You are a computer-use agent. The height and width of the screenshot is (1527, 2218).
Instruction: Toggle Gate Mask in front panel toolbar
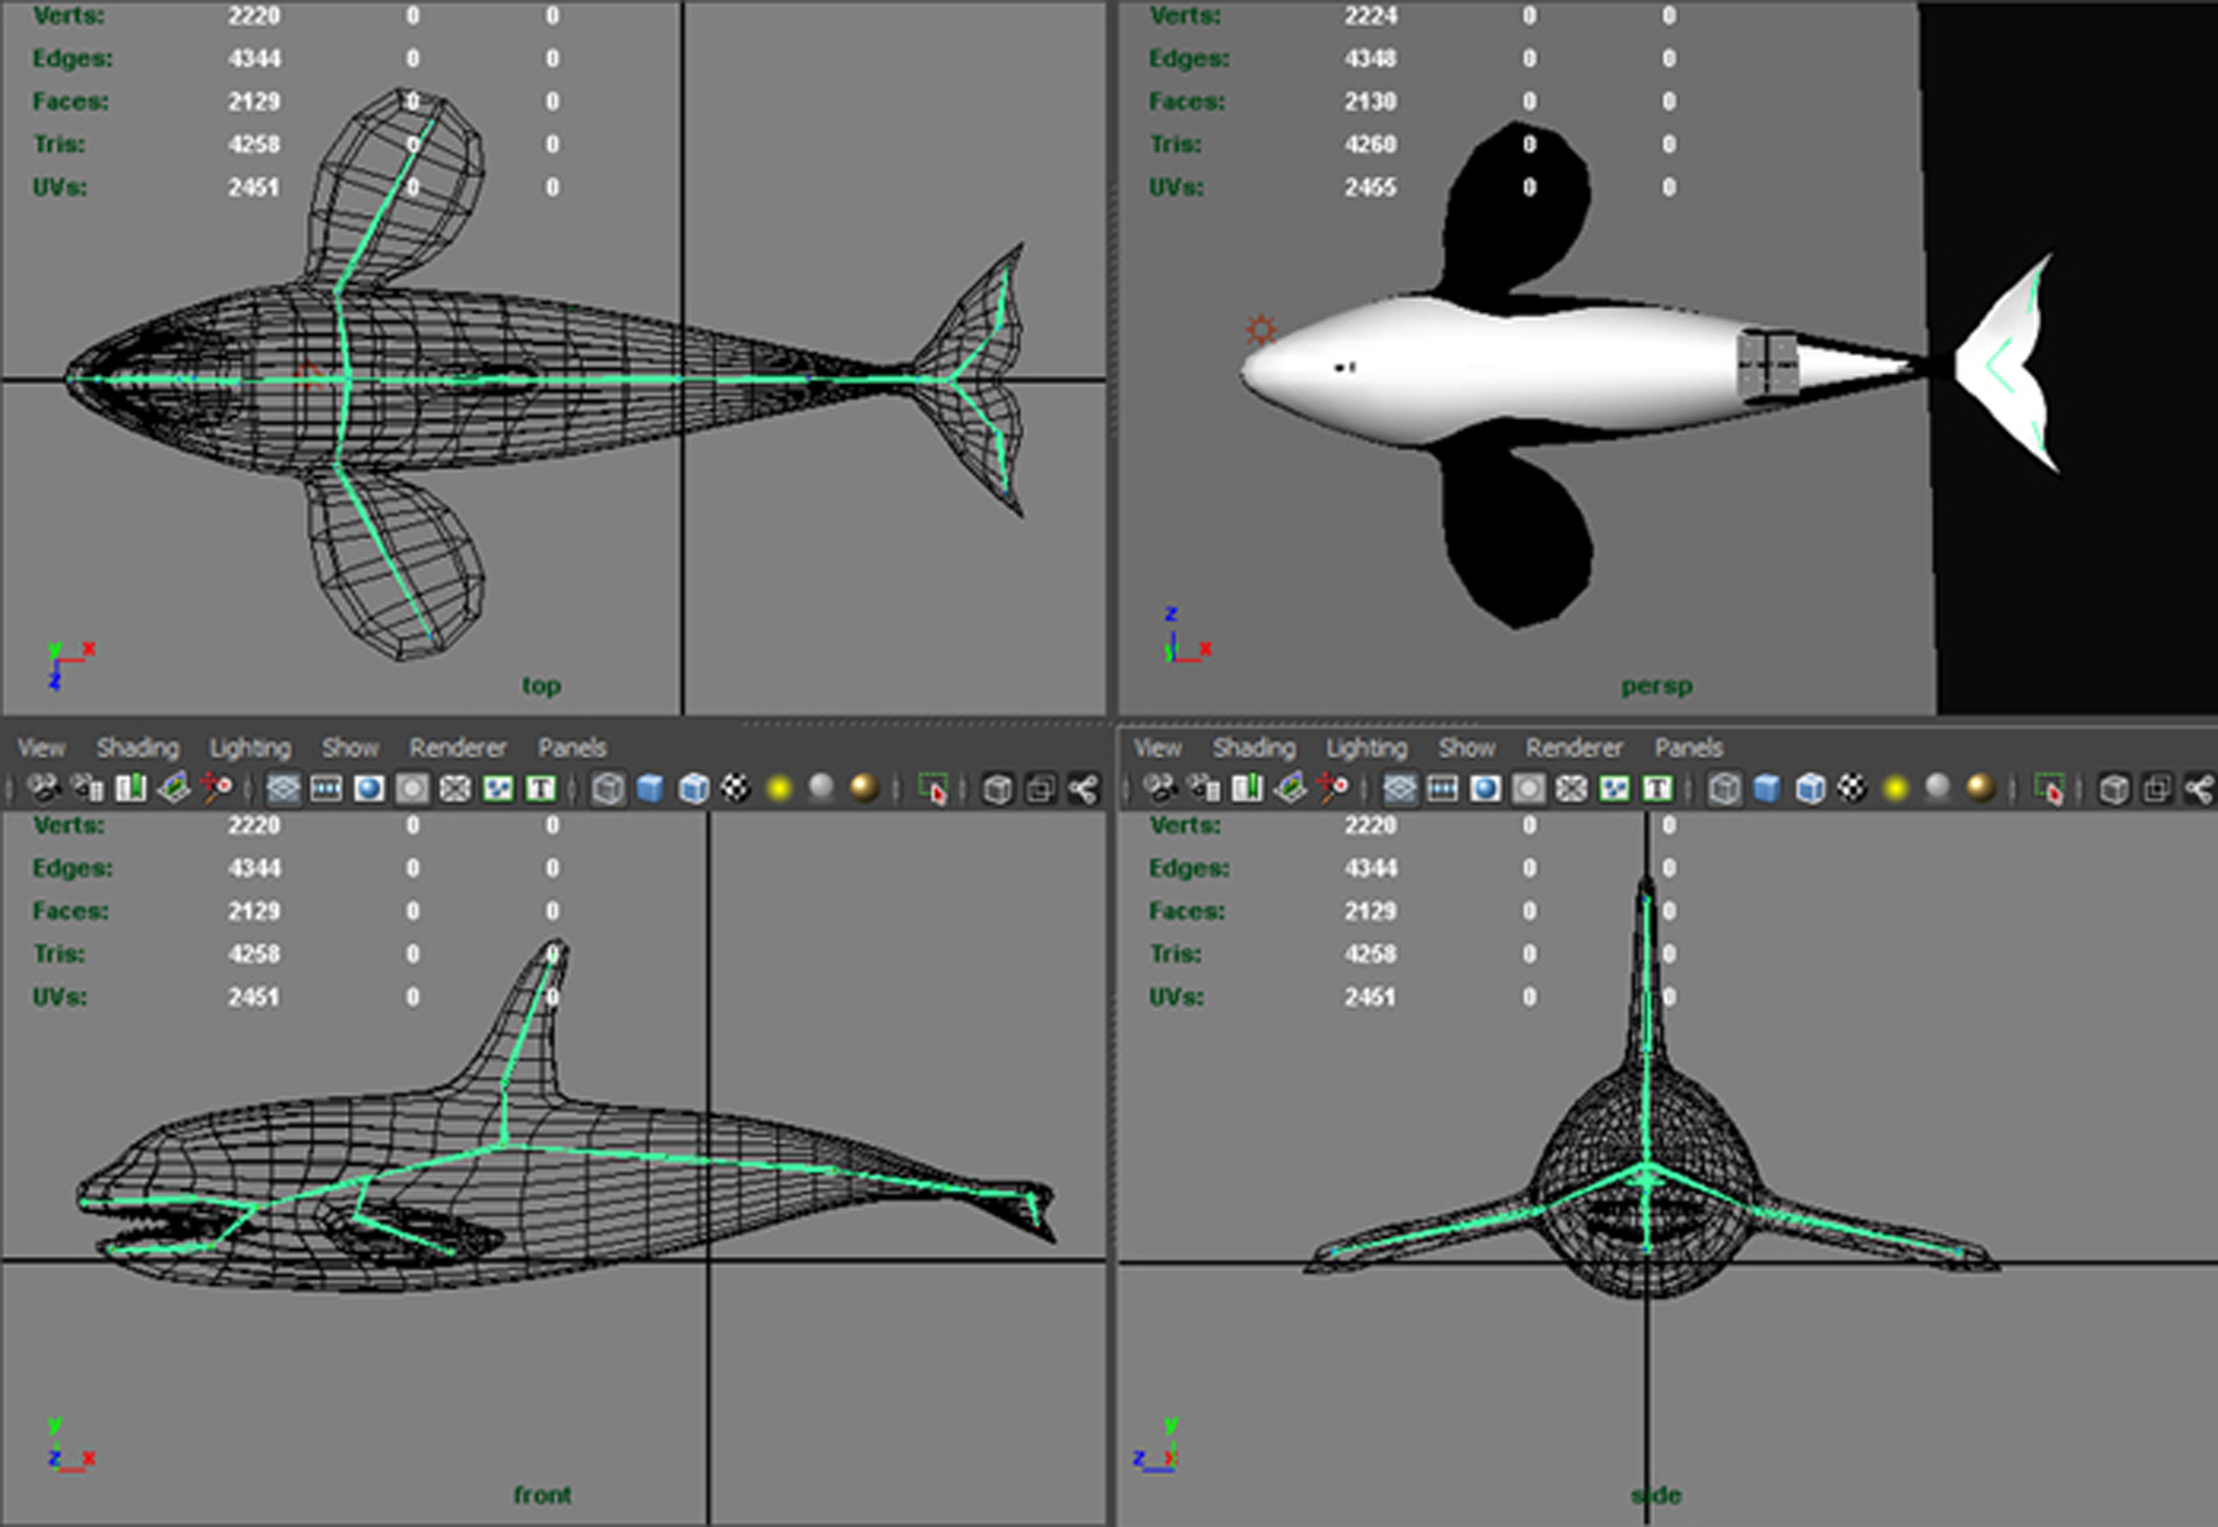coord(412,789)
